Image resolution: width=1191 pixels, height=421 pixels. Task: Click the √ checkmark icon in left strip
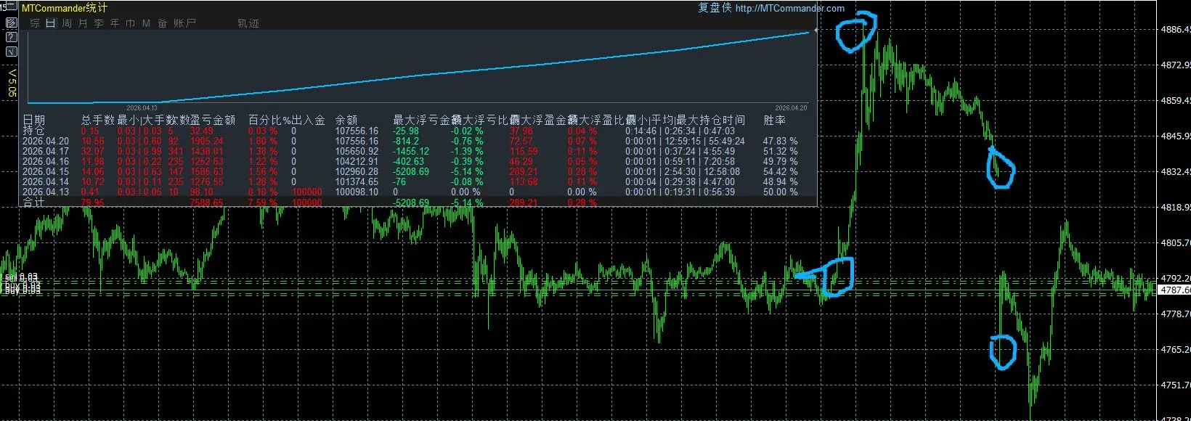[x=11, y=52]
